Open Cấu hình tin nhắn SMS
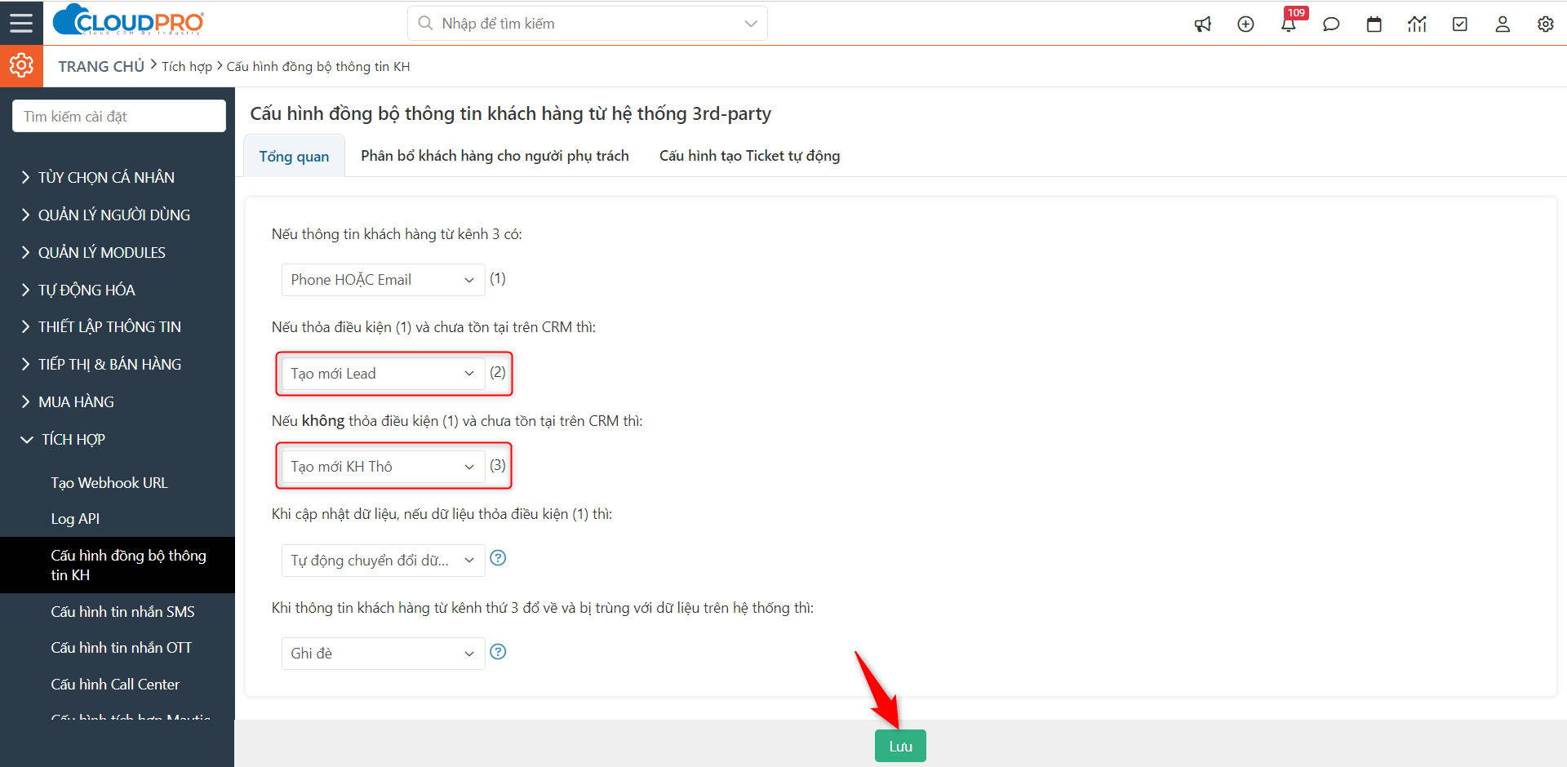Viewport: 1567px width, 767px height. pos(122,611)
